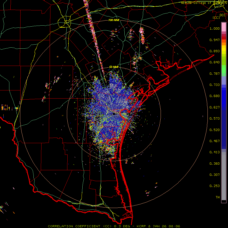Click the 0.680 color scale label
The height and width of the screenshot is (228, 228).
[215, 96]
